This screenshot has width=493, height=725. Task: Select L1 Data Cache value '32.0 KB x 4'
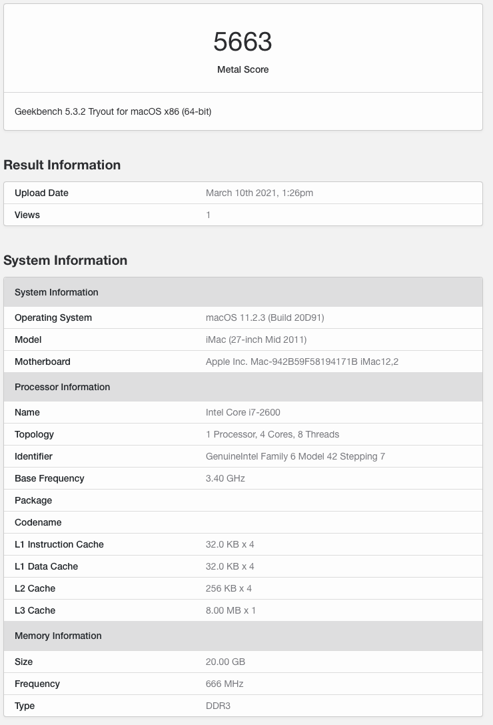tap(230, 566)
